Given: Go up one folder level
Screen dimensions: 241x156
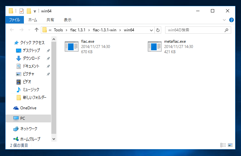Looking at the screenshot, I should 36,30.
